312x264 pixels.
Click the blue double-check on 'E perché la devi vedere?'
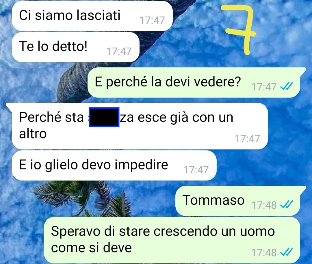[287, 86]
